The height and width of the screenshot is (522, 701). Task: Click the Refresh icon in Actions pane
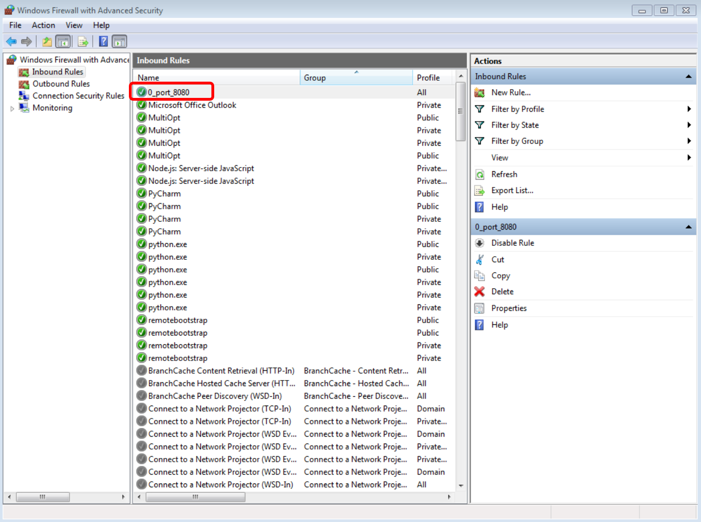480,174
